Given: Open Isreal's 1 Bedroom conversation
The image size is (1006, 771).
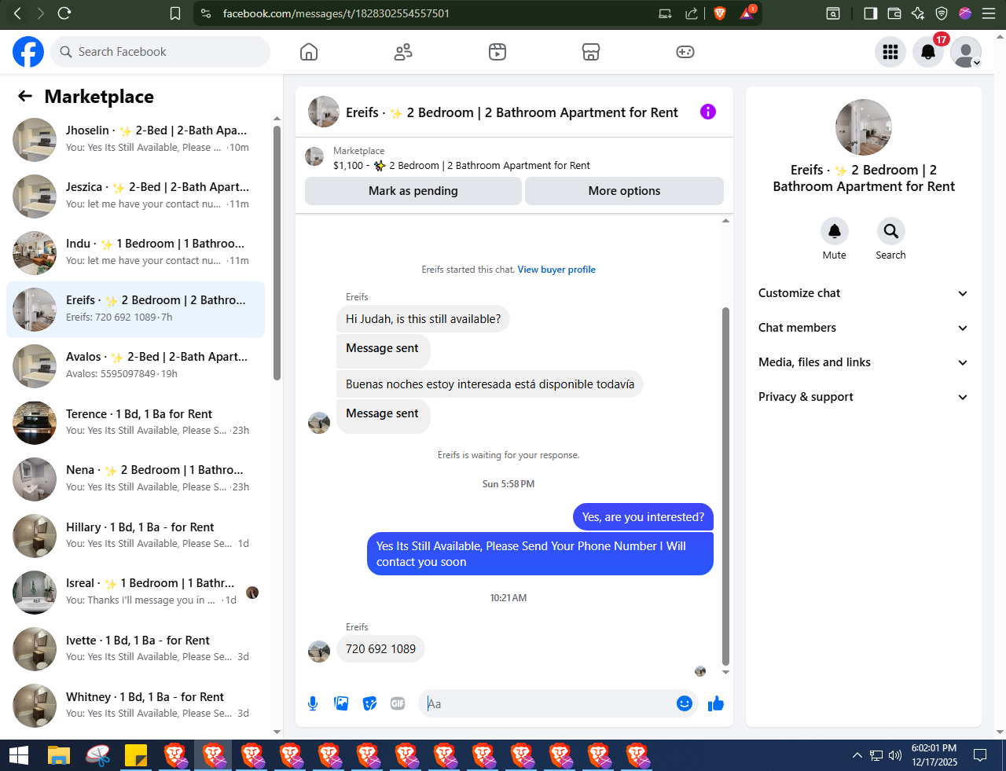Looking at the screenshot, I should (x=135, y=593).
